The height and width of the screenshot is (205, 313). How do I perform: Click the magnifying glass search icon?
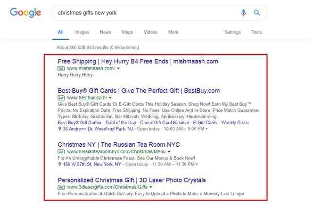257,13
